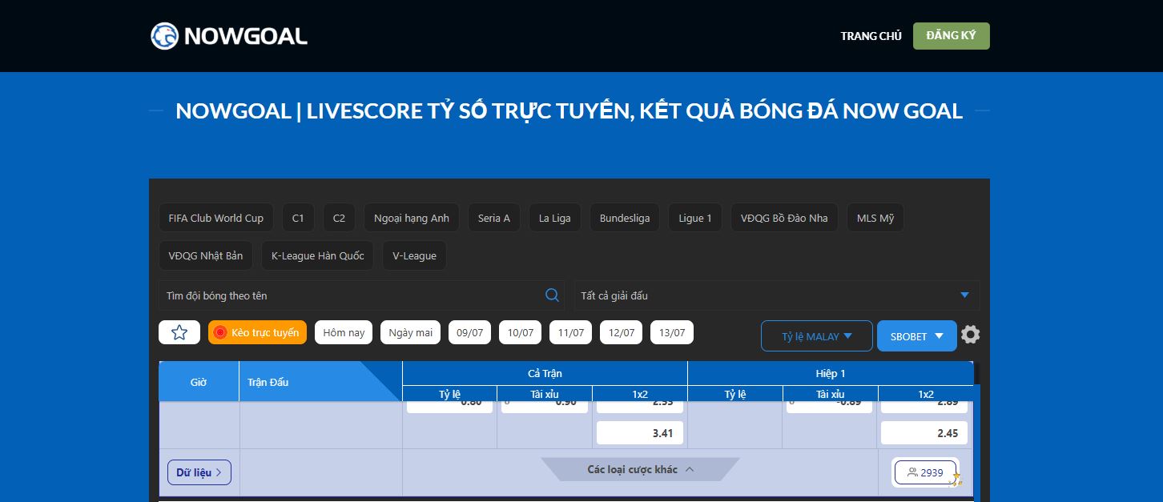The image size is (1163, 502).
Task: Click the ĐĂNG KÝ register button
Action: 951,36
